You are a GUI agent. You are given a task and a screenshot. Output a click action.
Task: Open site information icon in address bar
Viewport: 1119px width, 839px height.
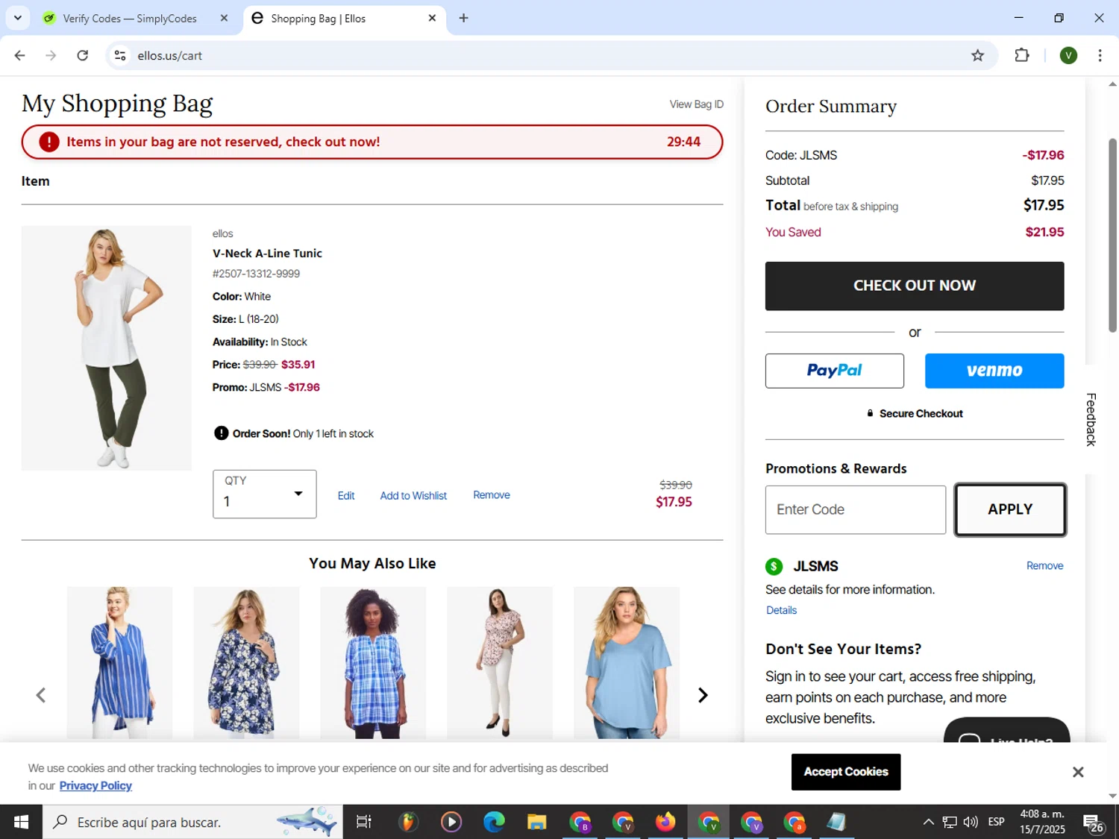tap(120, 55)
